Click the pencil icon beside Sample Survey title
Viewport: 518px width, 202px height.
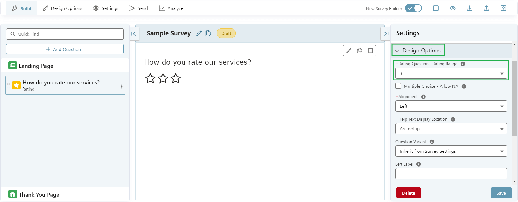(199, 33)
